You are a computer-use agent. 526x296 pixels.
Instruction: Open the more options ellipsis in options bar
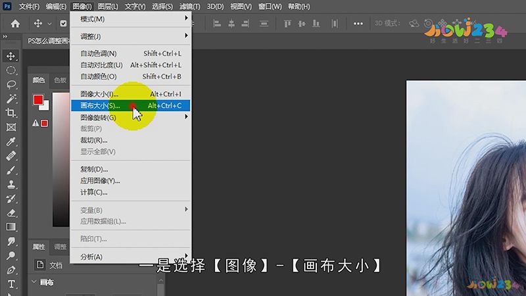[x=358, y=24]
